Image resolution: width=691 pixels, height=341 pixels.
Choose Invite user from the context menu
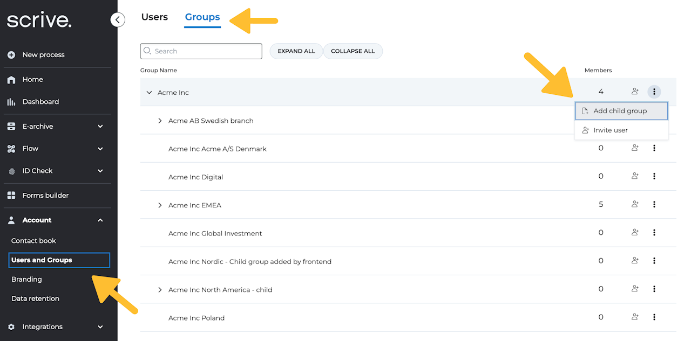(x=610, y=130)
